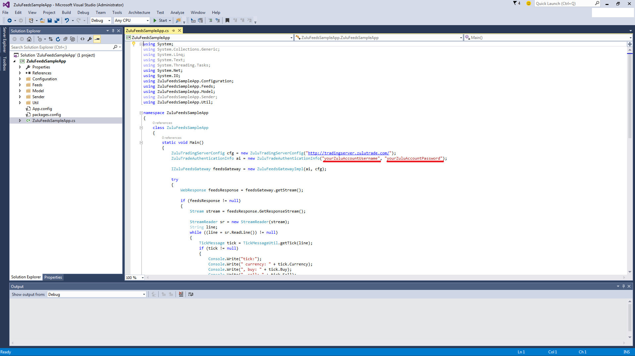The height and width of the screenshot is (356, 635).
Task: Toggle word wrap in Output panel
Action: tap(191, 294)
